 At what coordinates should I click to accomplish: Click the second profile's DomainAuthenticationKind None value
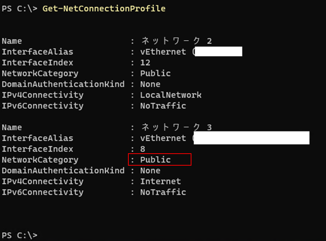pos(150,171)
